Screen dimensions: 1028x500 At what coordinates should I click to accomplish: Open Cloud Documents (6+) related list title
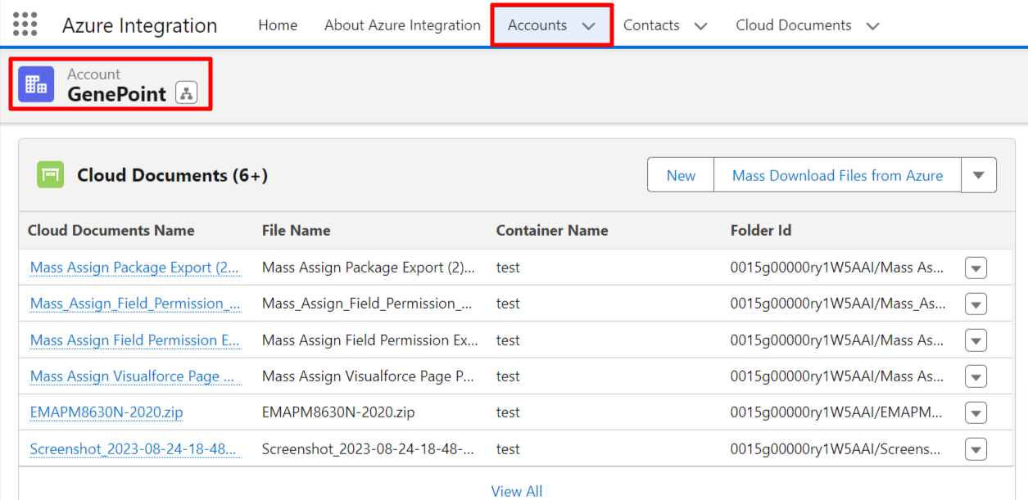[x=172, y=175]
